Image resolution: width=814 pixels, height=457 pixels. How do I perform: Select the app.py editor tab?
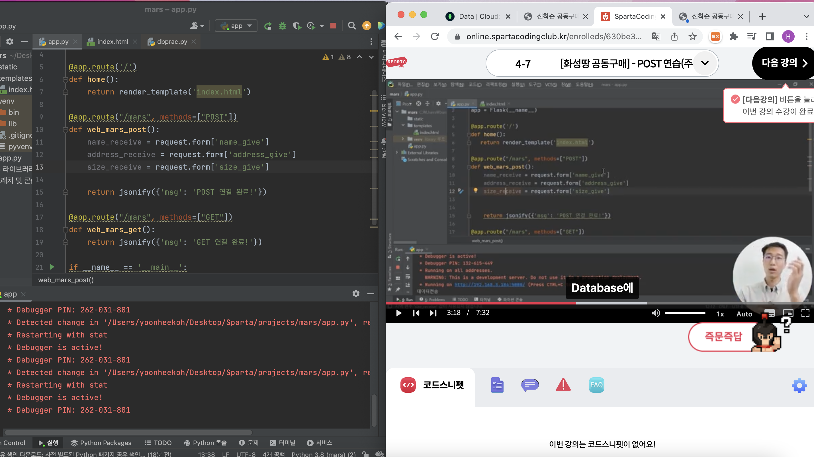coord(58,41)
